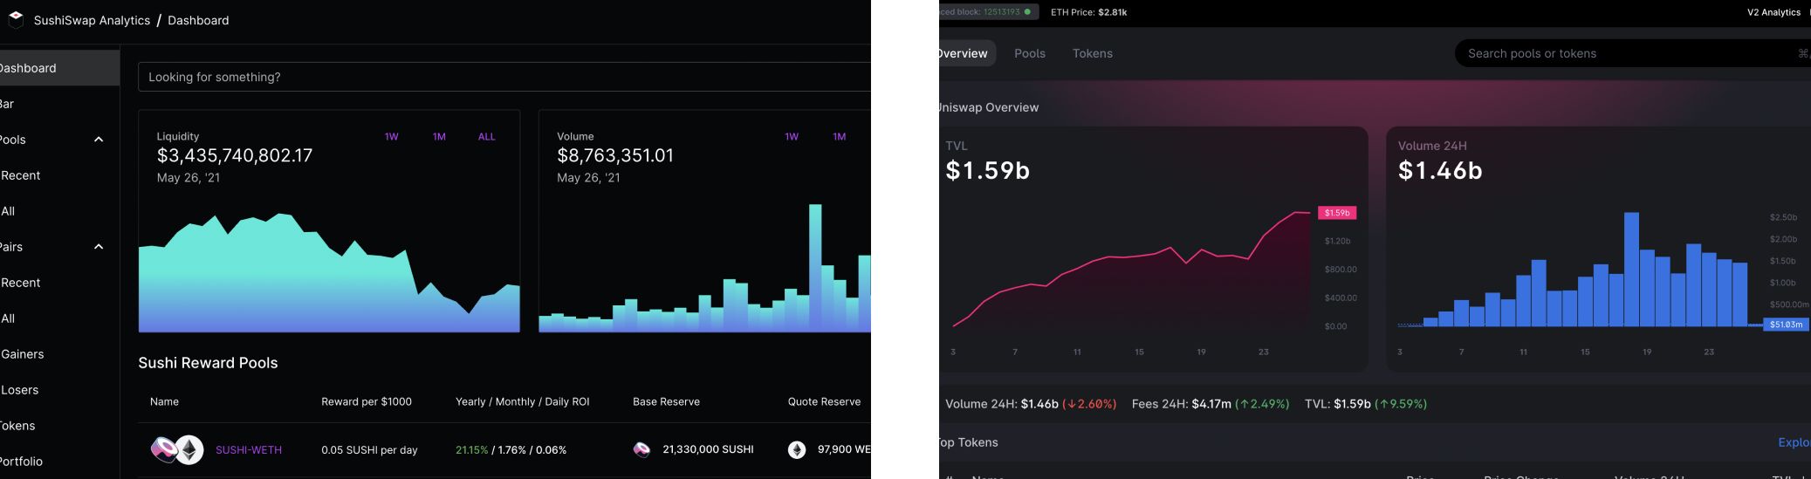Set Liquidity chart range to 1M
The image size is (1811, 479).
[439, 137]
